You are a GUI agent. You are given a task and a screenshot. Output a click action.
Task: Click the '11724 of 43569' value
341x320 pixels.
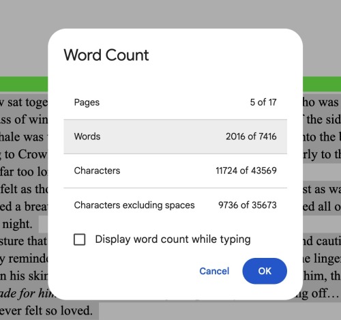(x=246, y=171)
